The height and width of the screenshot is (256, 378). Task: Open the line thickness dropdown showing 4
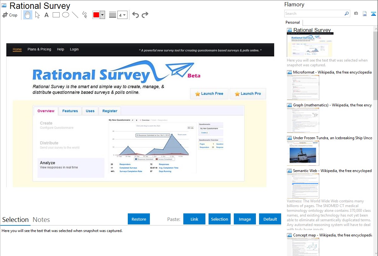(x=122, y=15)
